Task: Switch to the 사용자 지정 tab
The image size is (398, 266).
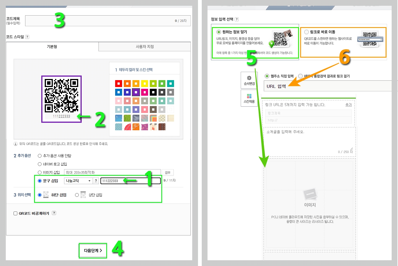Action: point(145,47)
